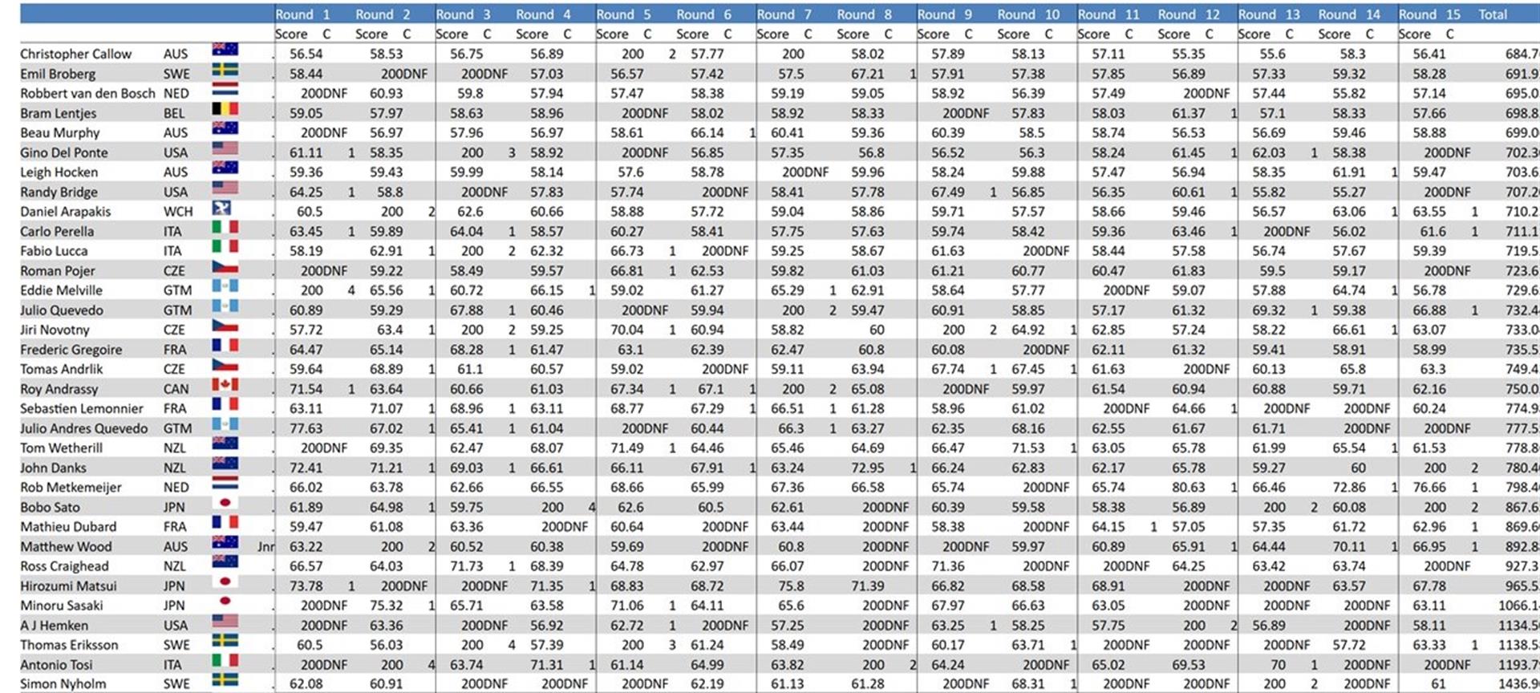
Task: Click the 'Round 5' column header
Action: point(623,14)
